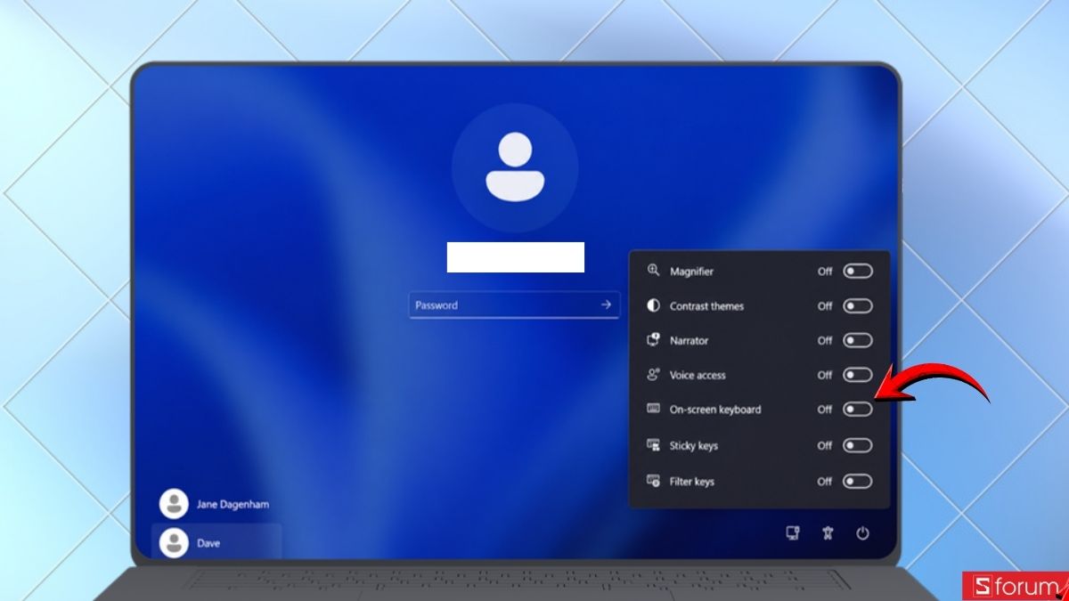Screen dimensions: 1069x601
Task: Click the Narrator label
Action: coord(689,340)
